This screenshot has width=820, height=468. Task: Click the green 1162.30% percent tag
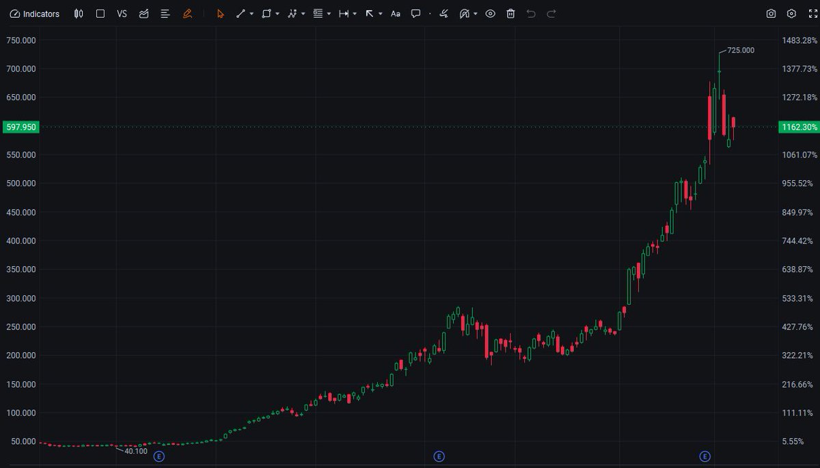(799, 127)
